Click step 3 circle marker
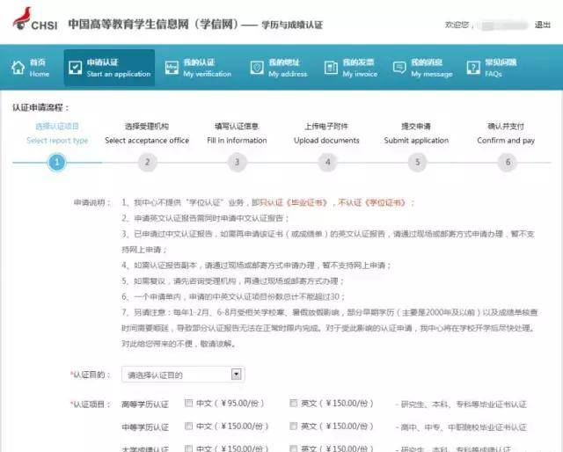This screenshot has width=563, height=452. tap(237, 163)
